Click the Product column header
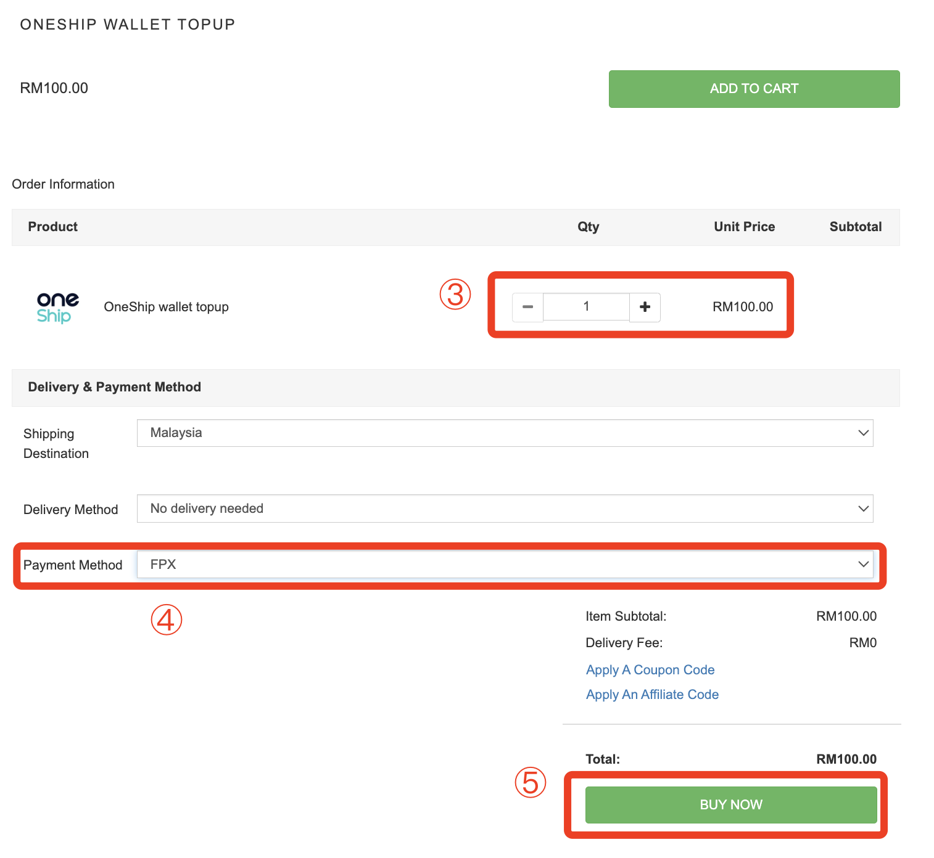The image size is (934, 858). coord(53,227)
